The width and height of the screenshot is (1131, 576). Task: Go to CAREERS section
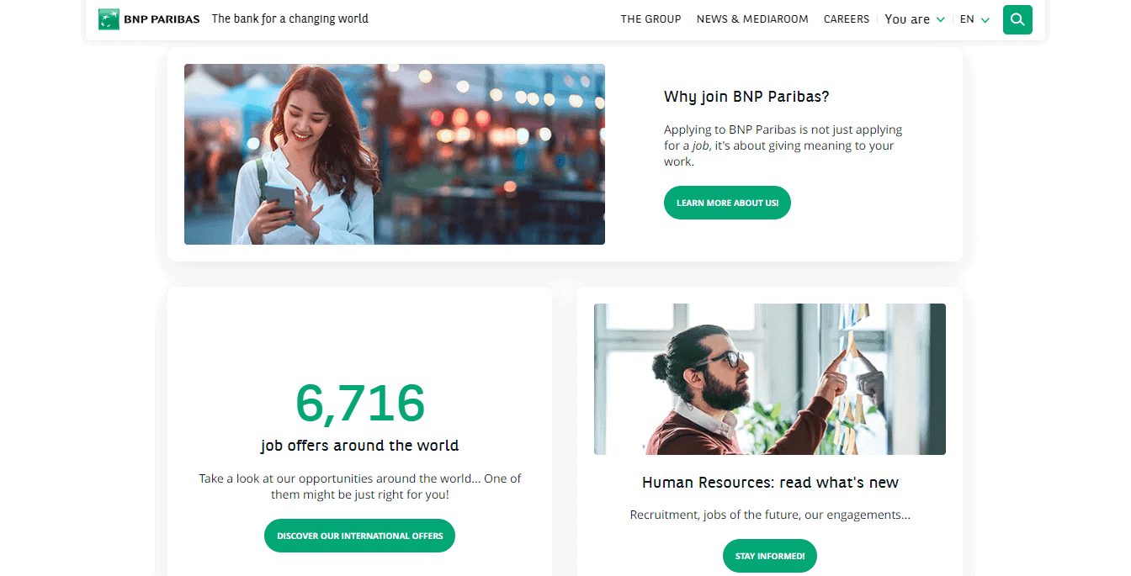(847, 19)
